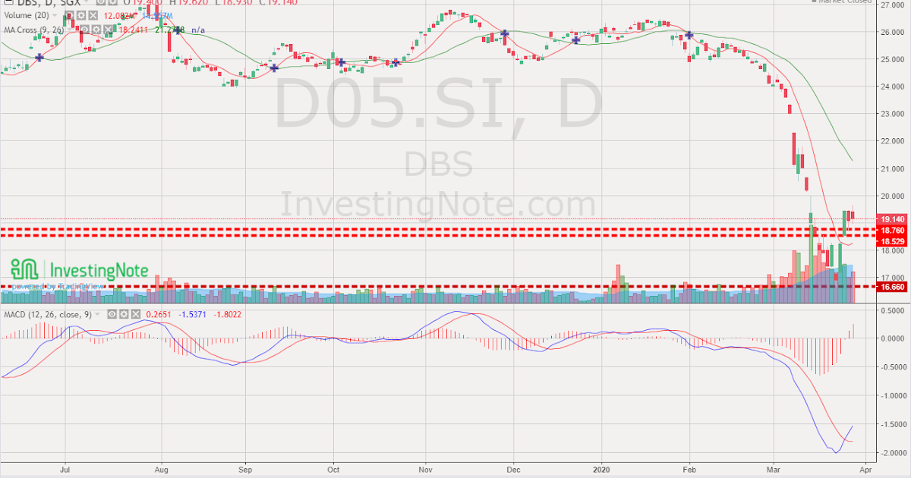
Task: Hide the MACD pane using its eye icon
Action: click(x=112, y=312)
